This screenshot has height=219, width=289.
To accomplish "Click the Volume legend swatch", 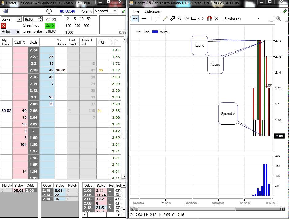I will pos(155,32).
